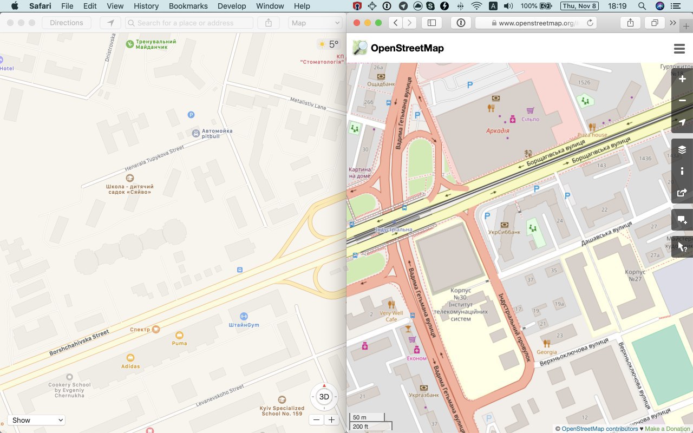Click Safari address bar with openstreetmap.org
The image size is (693, 433).
tap(536, 23)
